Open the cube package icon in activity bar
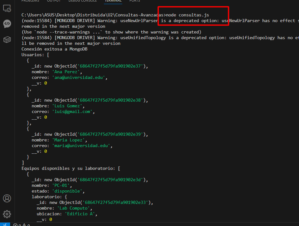The height and width of the screenshot is (226, 299). coord(7,40)
